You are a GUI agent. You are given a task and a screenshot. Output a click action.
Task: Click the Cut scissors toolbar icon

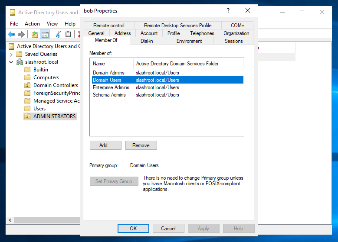point(58,35)
